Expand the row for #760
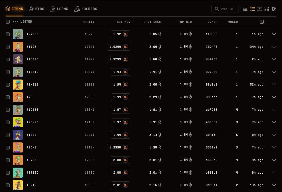Screen dimensions: 282x192 (x=274, y=97)
